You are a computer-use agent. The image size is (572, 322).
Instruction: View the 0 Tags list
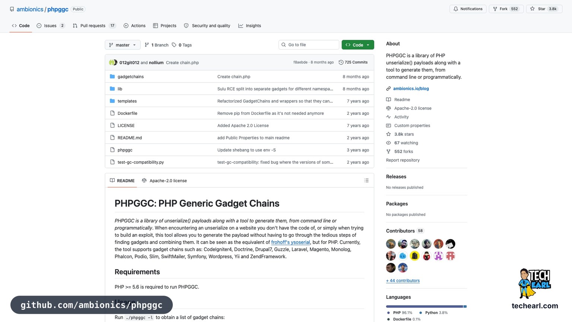tap(182, 45)
